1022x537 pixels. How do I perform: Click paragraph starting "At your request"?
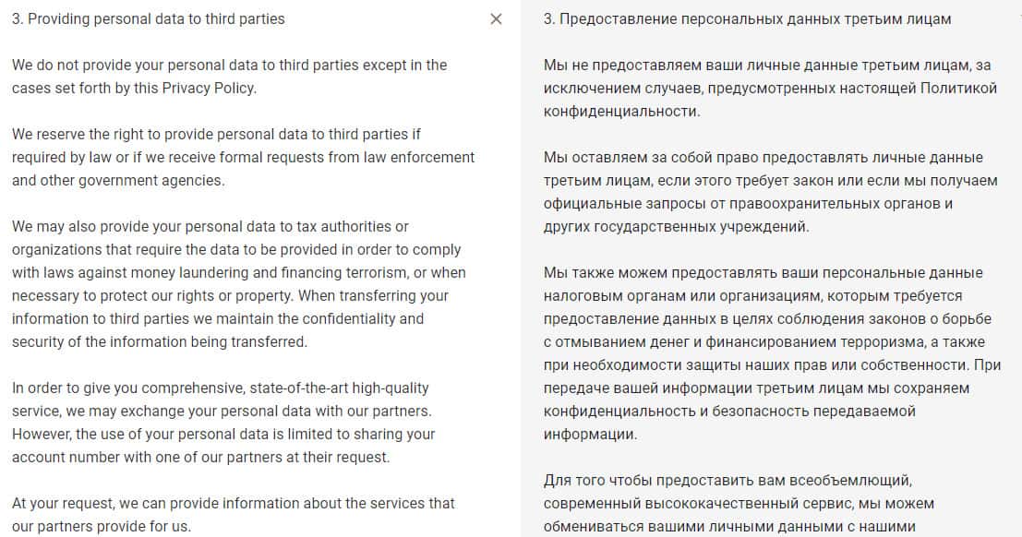tap(233, 515)
